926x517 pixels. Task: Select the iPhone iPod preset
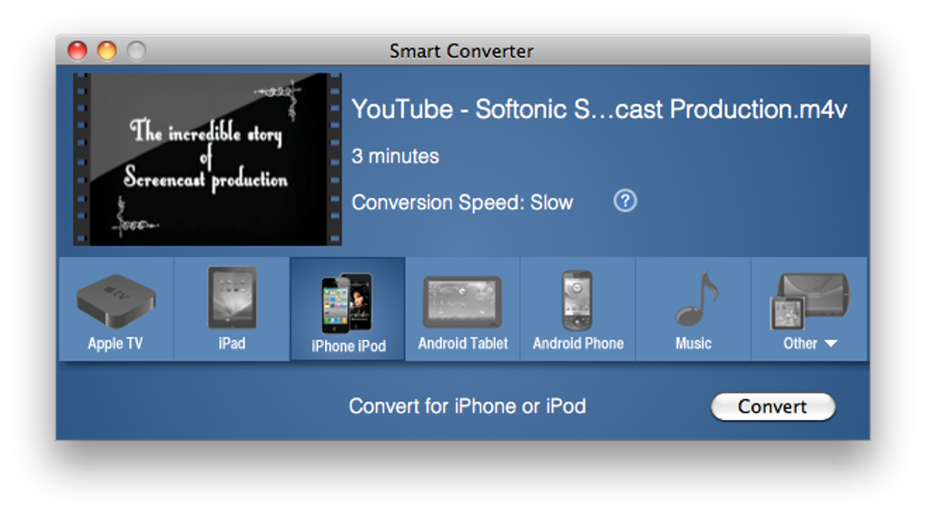pyautogui.click(x=348, y=309)
